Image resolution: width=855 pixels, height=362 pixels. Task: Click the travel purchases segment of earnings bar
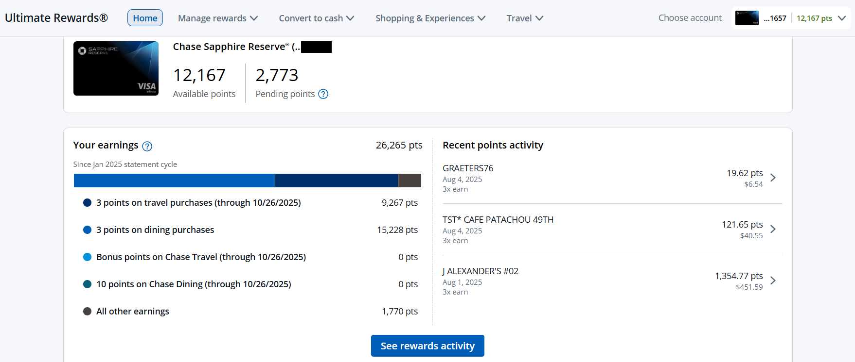[x=336, y=181]
